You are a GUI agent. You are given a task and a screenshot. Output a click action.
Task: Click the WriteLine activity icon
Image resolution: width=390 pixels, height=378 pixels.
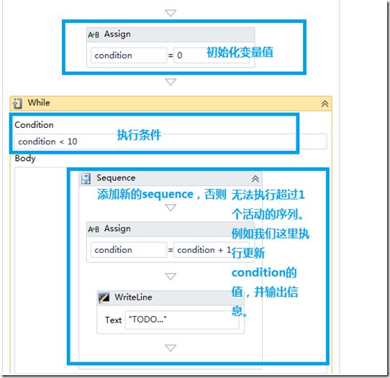tap(104, 298)
